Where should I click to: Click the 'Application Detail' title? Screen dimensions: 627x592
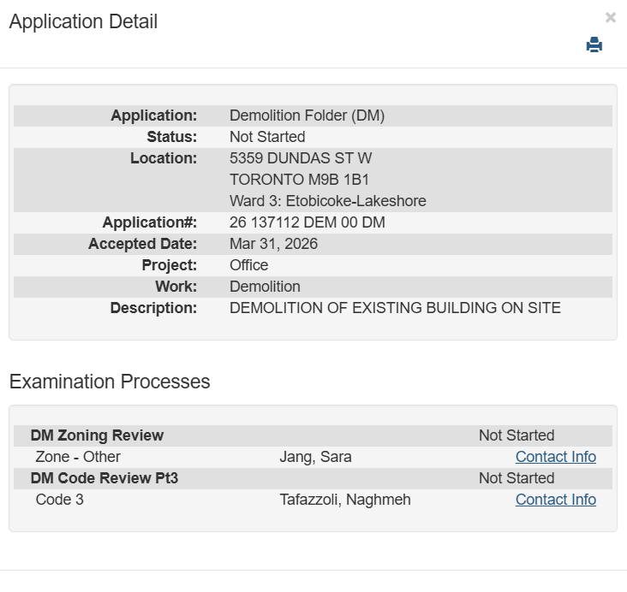[x=83, y=21]
